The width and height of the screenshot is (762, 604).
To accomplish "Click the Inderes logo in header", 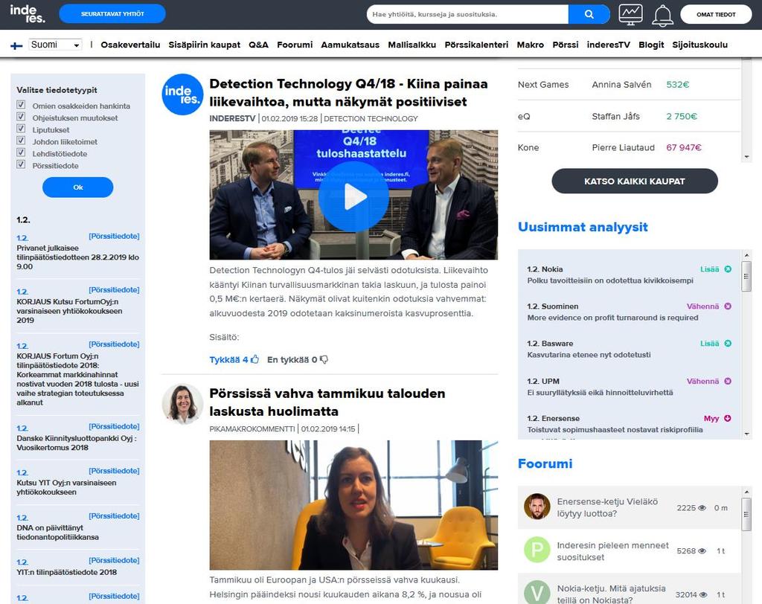I will click(x=28, y=13).
